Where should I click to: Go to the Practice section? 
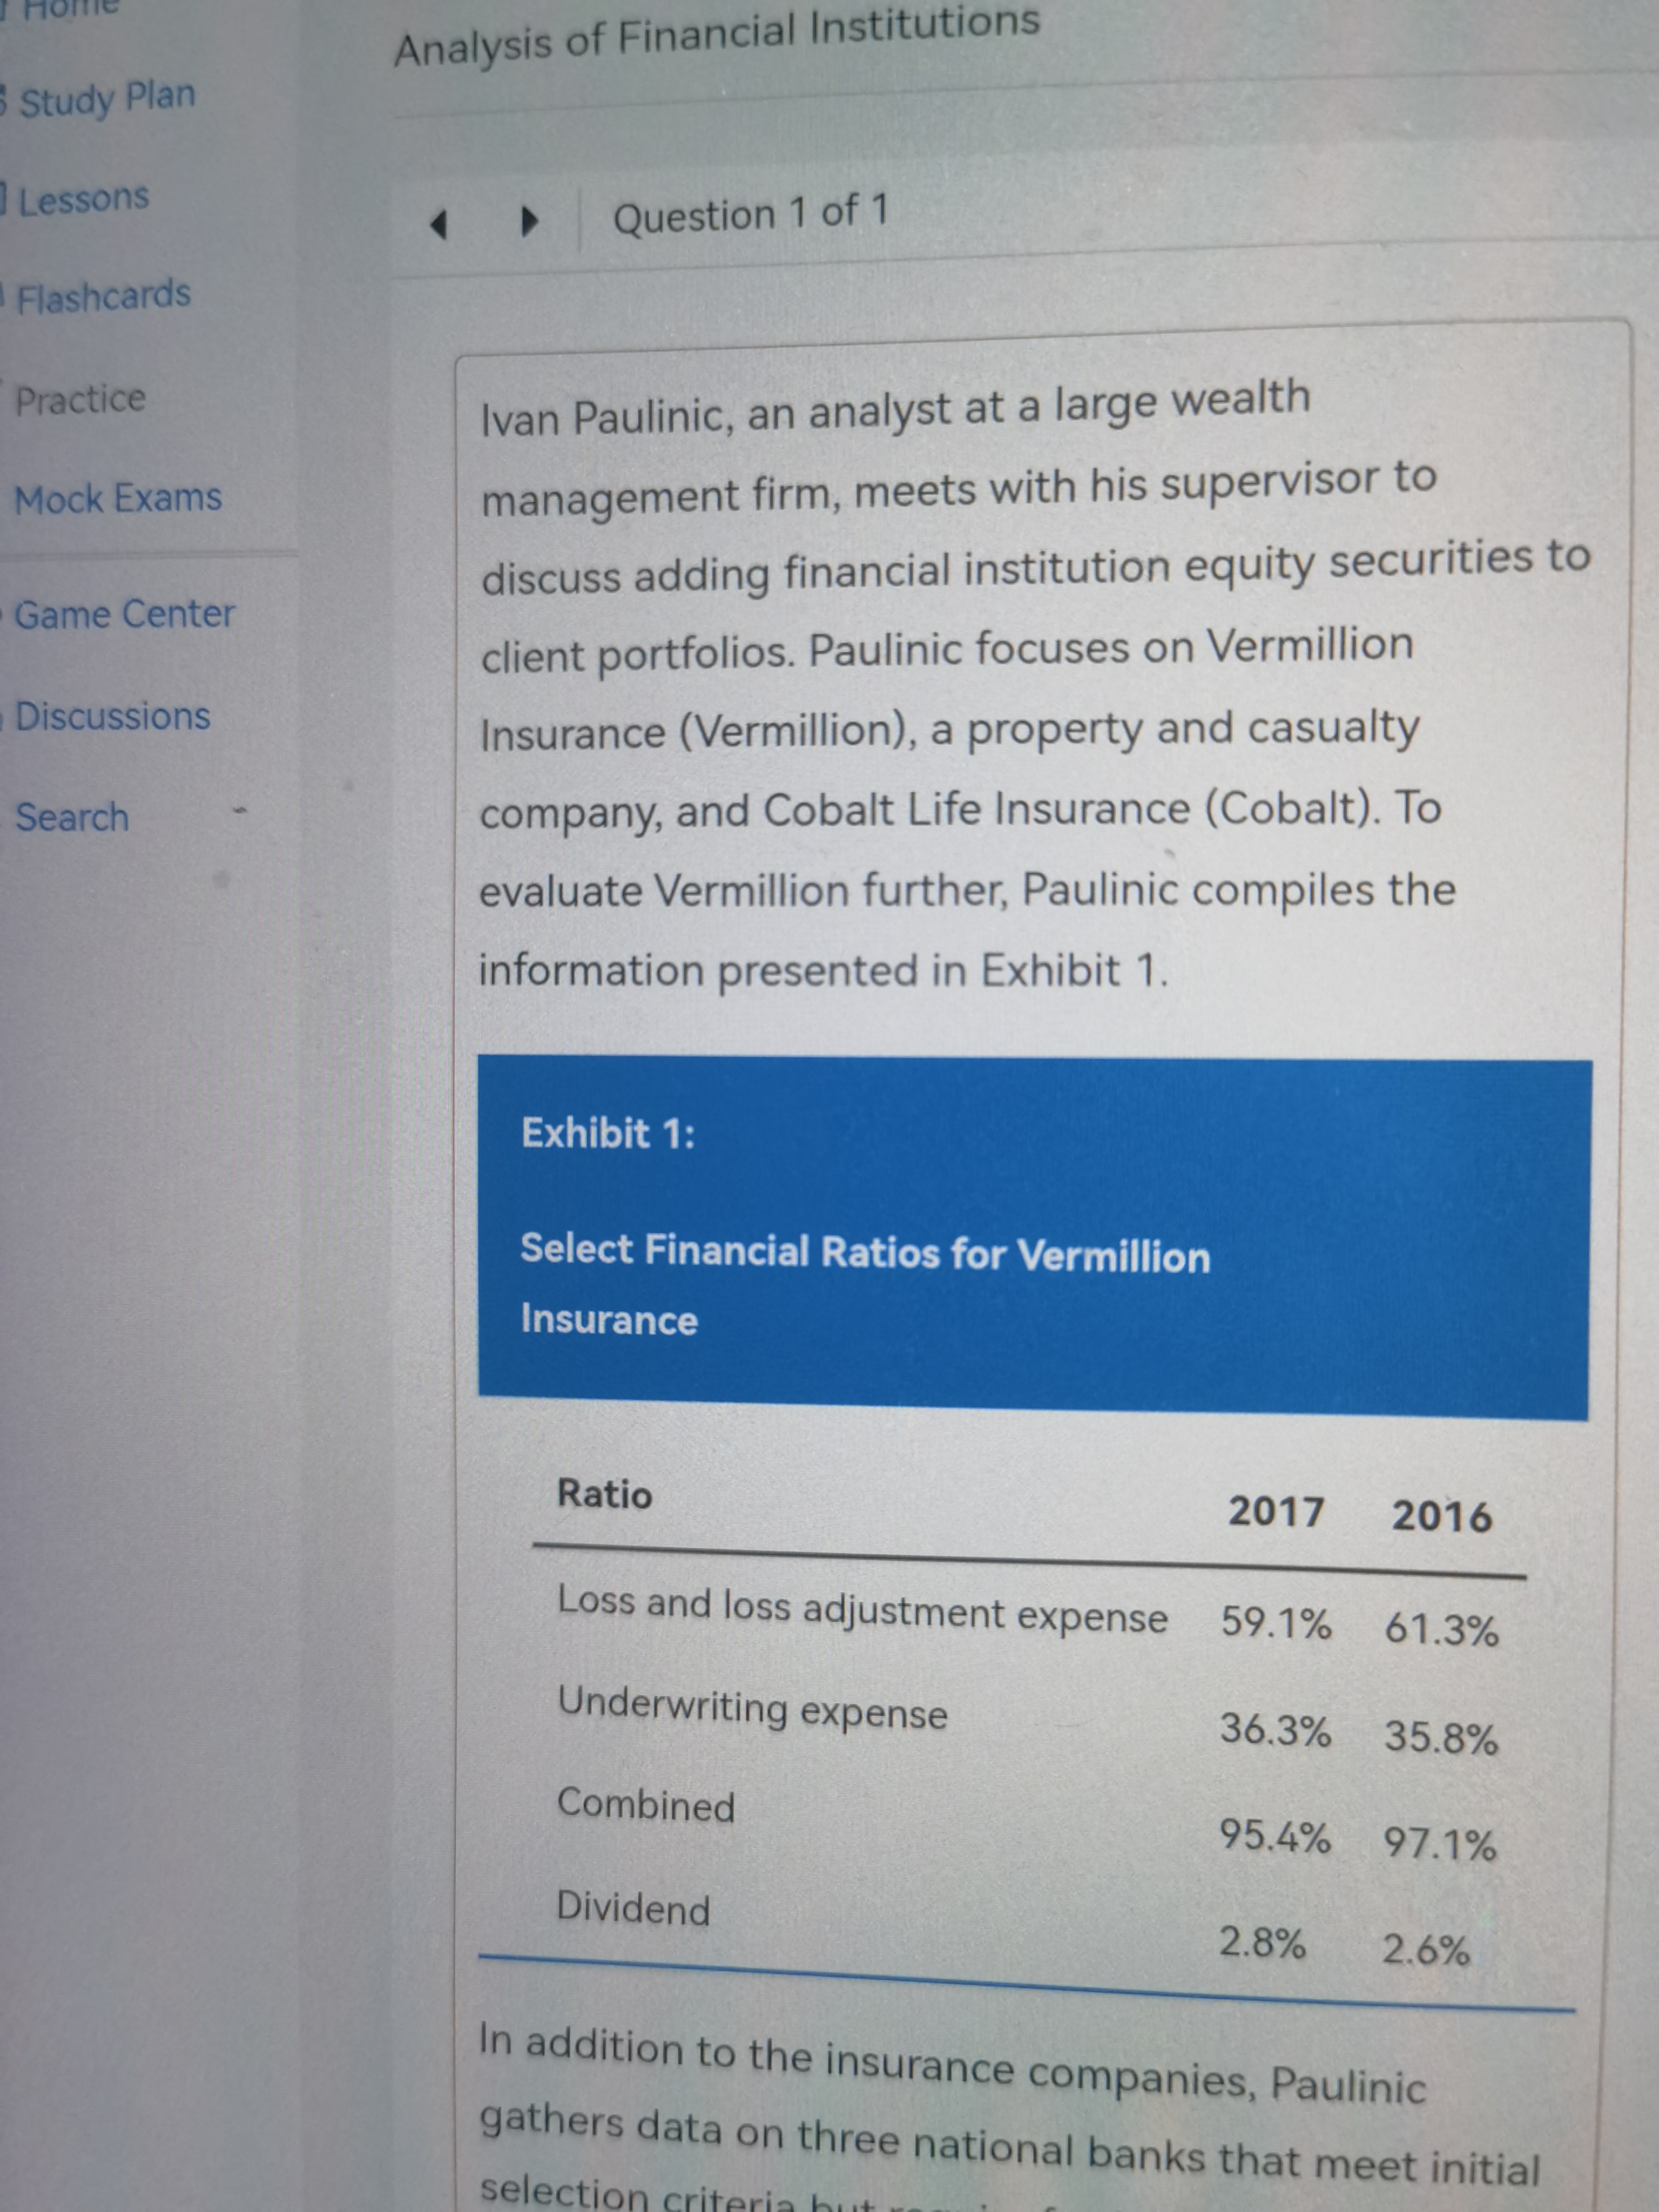coord(80,399)
